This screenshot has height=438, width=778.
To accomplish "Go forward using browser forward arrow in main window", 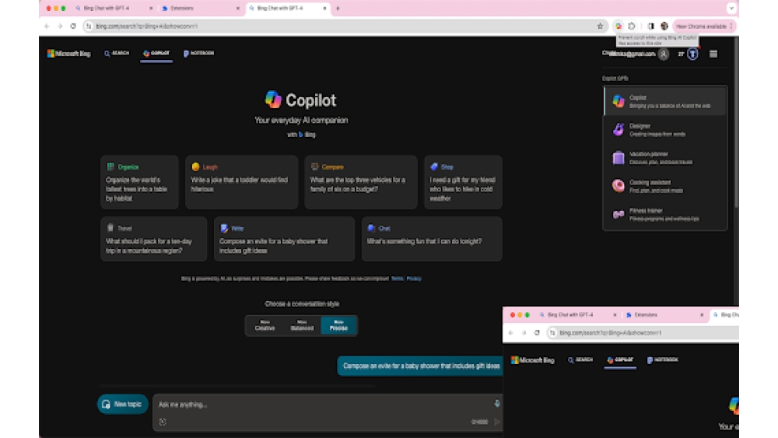I will pos(60,26).
